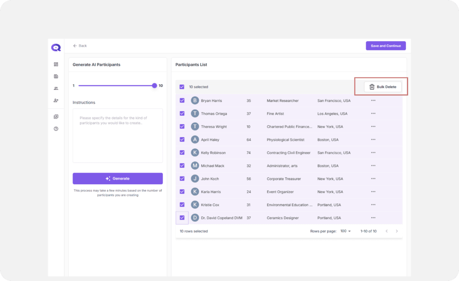This screenshot has height=281, width=459.
Task: Open the help question mark icon
Action: (x=56, y=129)
